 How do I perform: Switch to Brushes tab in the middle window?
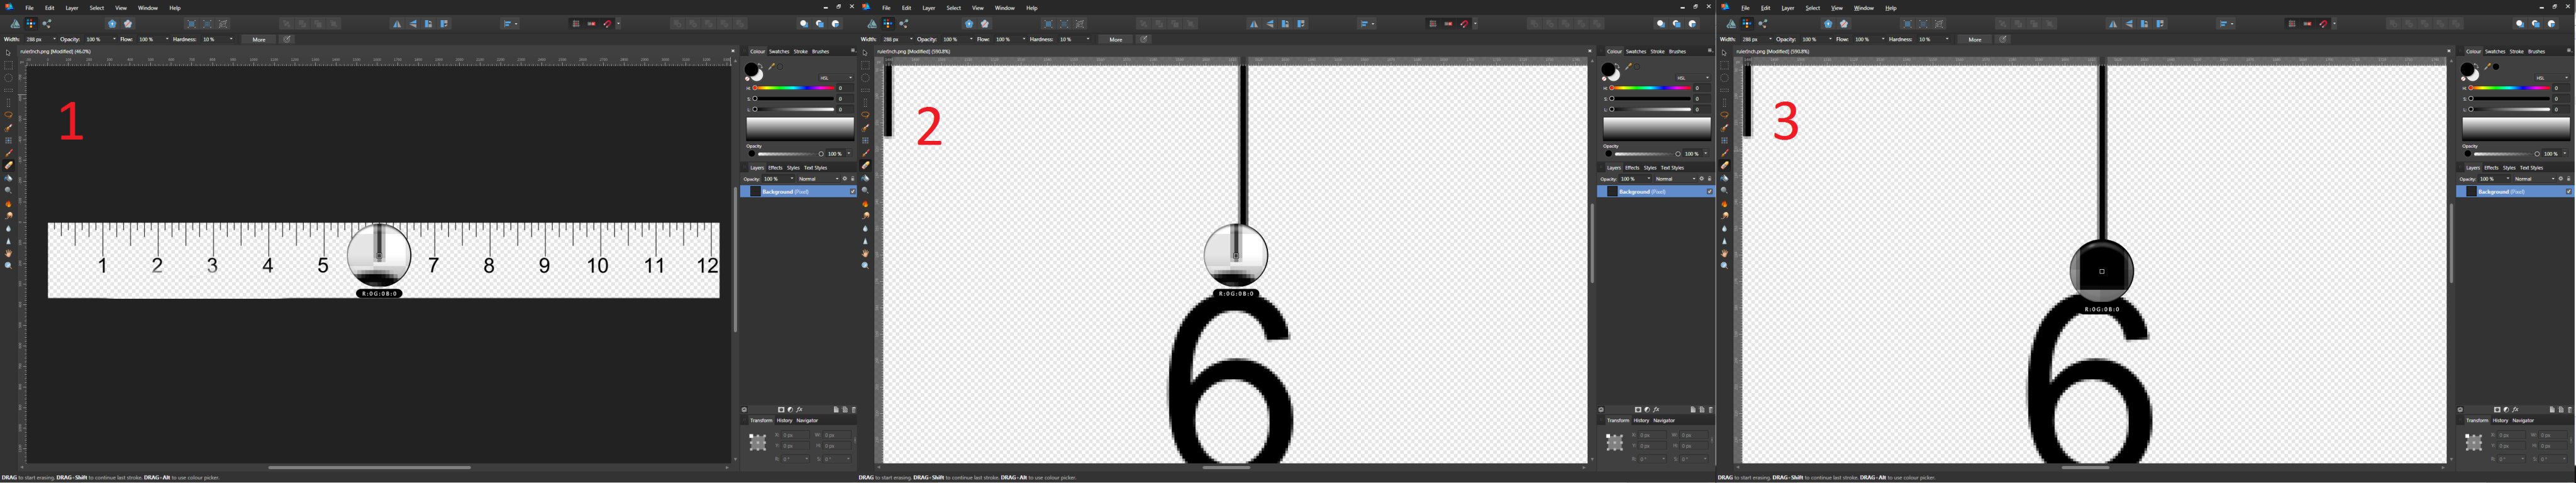1678,51
